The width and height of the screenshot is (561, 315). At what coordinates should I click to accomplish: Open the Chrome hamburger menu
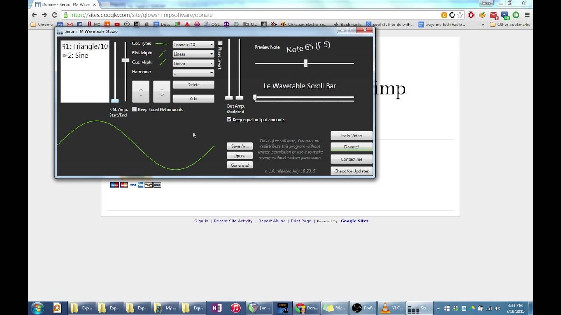(x=527, y=15)
